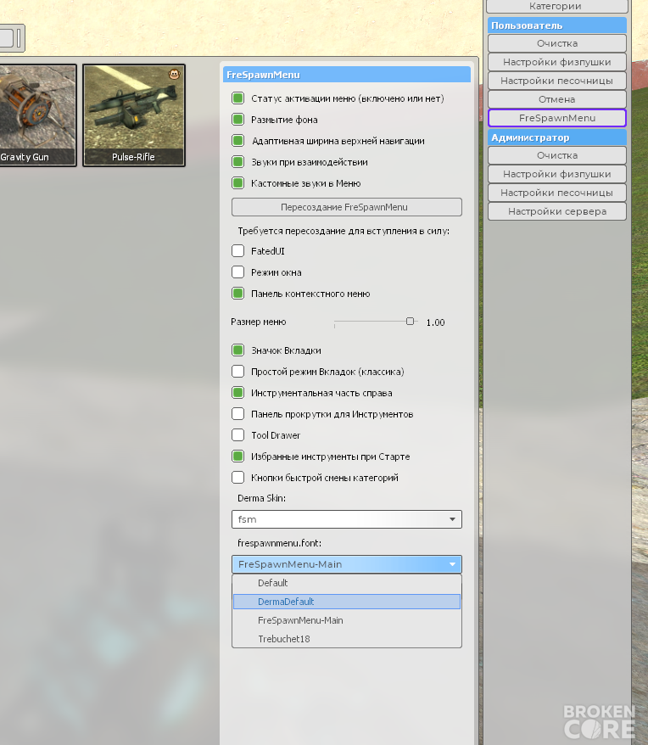Uncheck Звуки при взаимодействии
The image size is (648, 745).
(x=238, y=162)
